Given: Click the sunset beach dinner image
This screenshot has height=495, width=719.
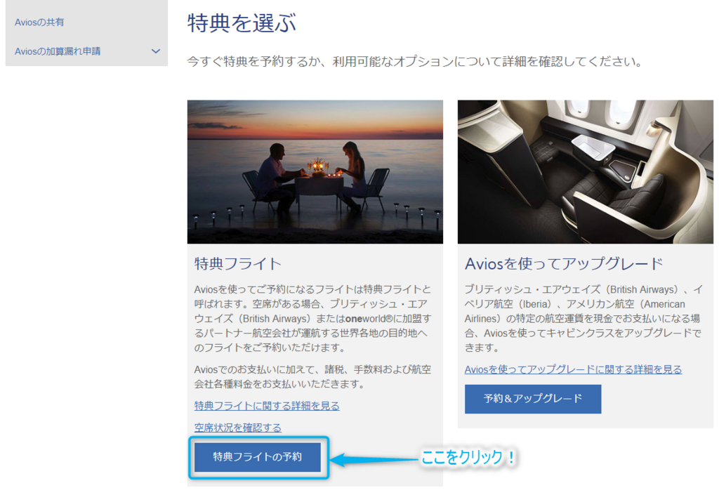Looking at the screenshot, I should click(x=315, y=171).
